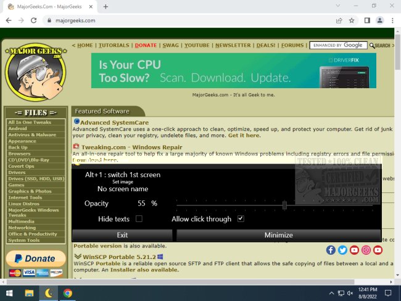This screenshot has width=401, height=301.
Task: Toggle the browser side panel icon
Action: (x=367, y=20)
